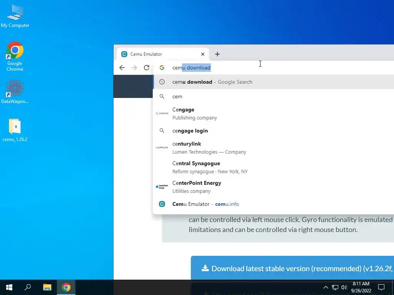Click the Google icon in address bar
This screenshot has width=394, height=295.
(x=162, y=68)
